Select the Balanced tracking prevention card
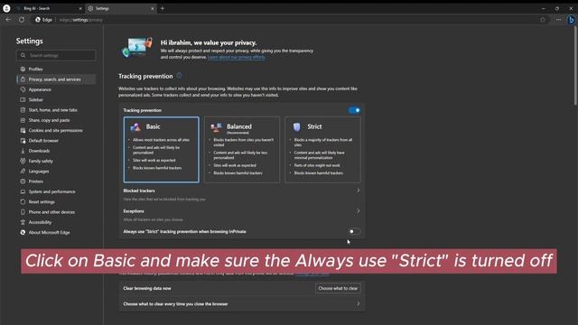 (x=242, y=150)
